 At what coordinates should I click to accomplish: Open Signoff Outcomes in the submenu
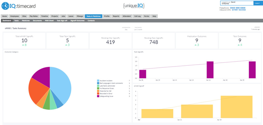(78, 21)
